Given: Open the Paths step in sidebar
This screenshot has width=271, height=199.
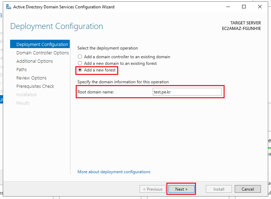Looking at the screenshot, I should pyautogui.click(x=21, y=69).
